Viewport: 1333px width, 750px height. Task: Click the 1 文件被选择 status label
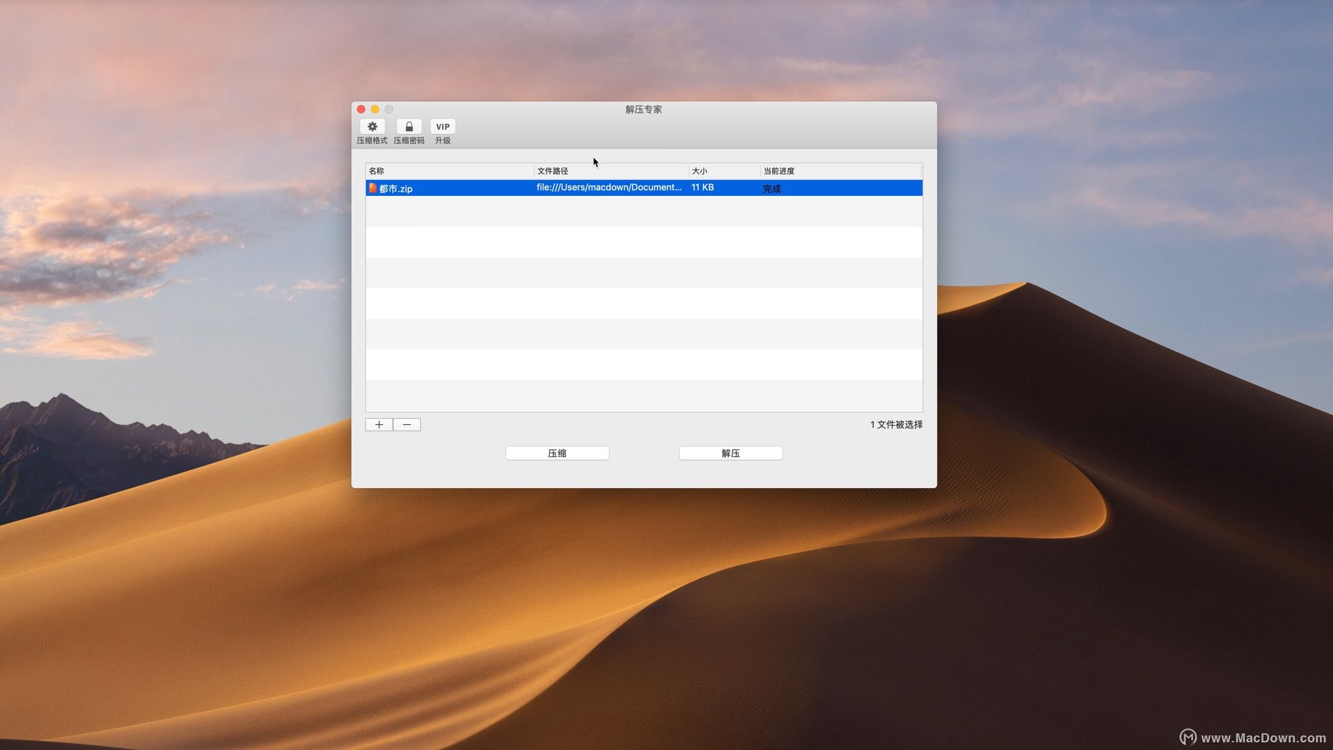(x=896, y=424)
